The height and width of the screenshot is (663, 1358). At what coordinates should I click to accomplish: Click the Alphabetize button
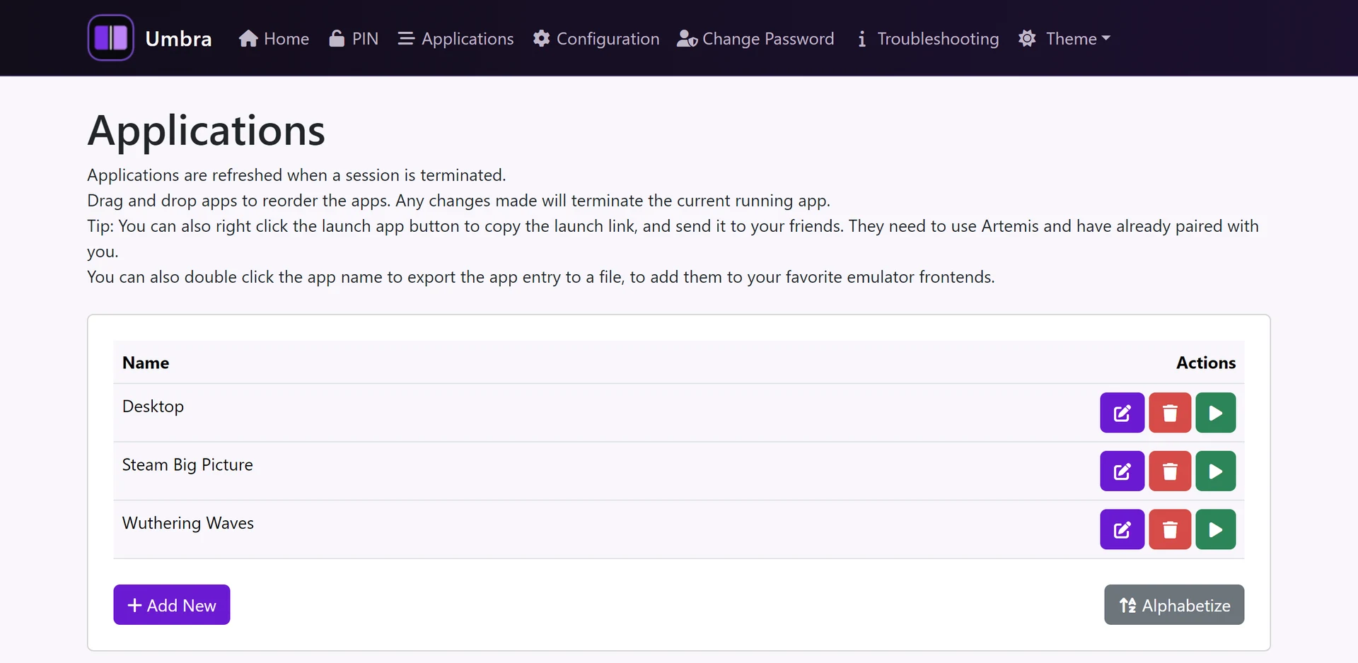click(1174, 605)
